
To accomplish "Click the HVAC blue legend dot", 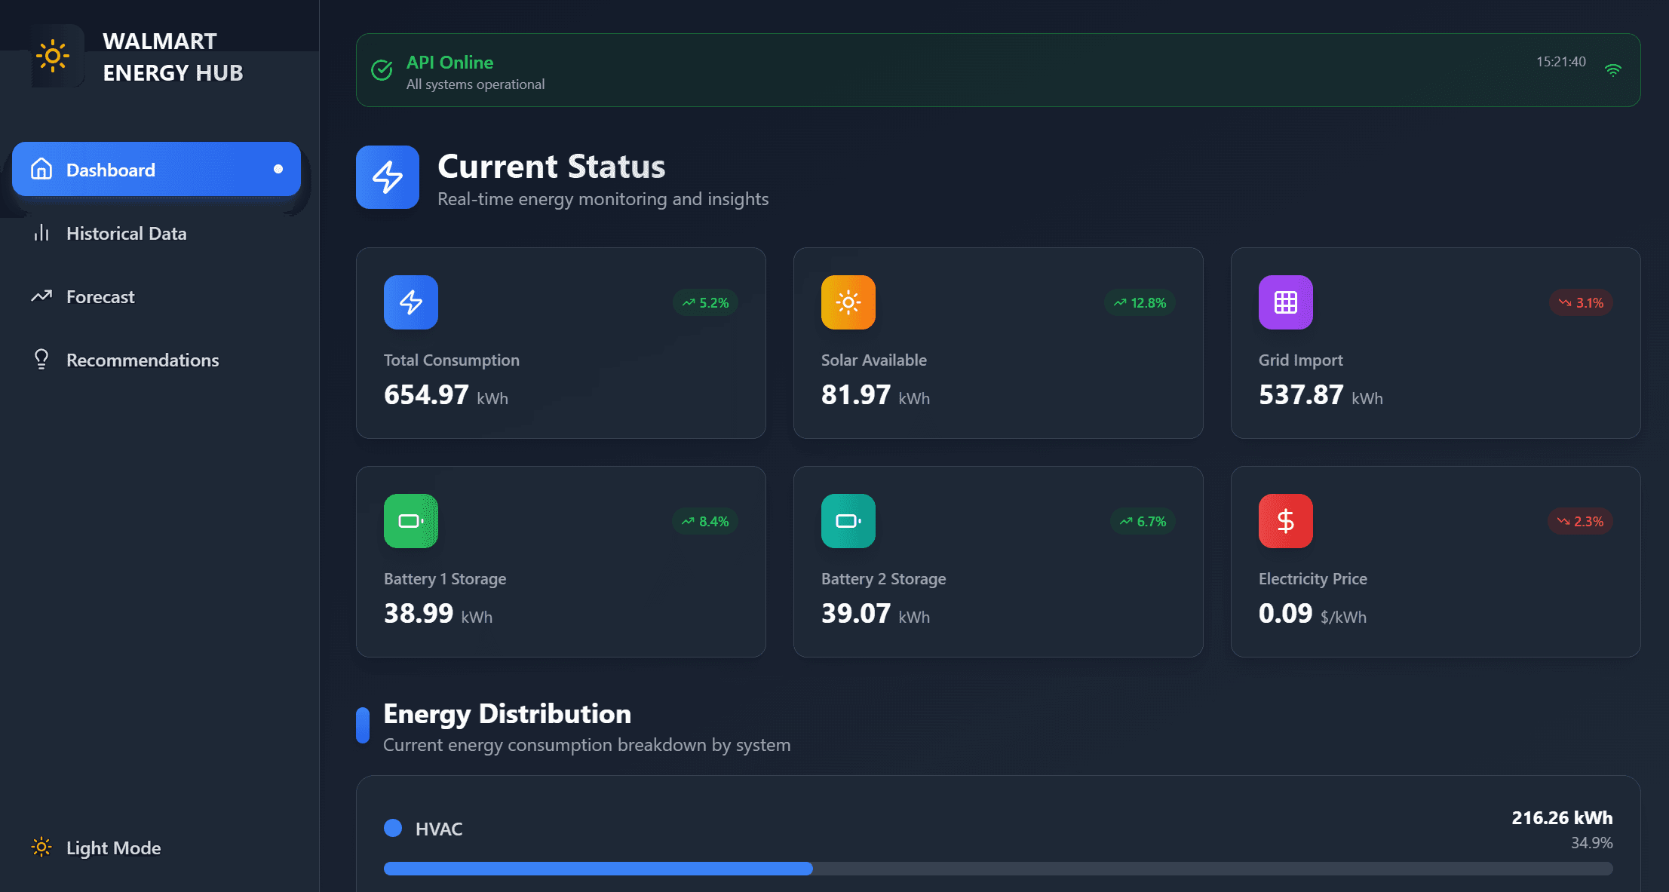I will click(x=393, y=828).
